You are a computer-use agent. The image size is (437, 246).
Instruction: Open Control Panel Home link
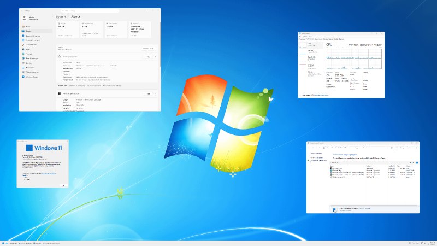click(316, 154)
